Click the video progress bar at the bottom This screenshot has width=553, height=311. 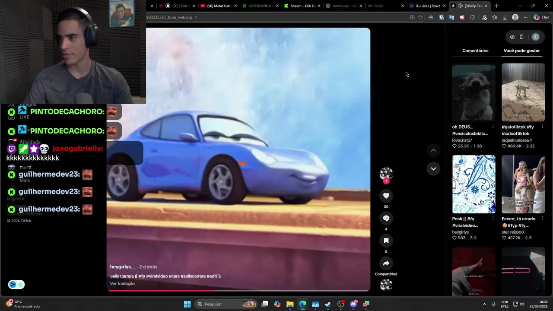[238, 290]
